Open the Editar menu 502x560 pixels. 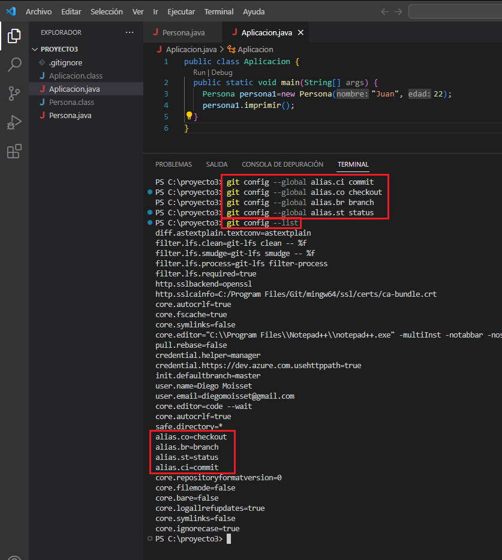(x=71, y=12)
